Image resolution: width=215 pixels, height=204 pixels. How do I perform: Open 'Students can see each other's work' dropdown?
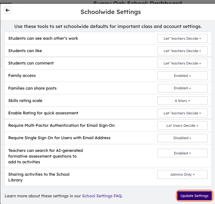coord(182,38)
